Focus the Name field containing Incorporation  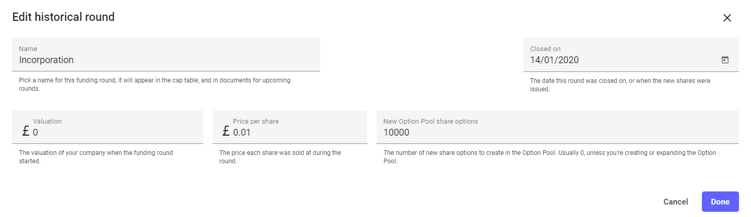[x=167, y=60]
